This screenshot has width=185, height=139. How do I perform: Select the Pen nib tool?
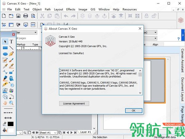(x=11, y=54)
